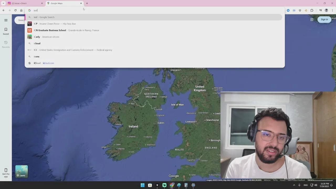The width and height of the screenshot is (336, 189).
Task: Reload the page with the refresh icon
Action: click(x=15, y=10)
